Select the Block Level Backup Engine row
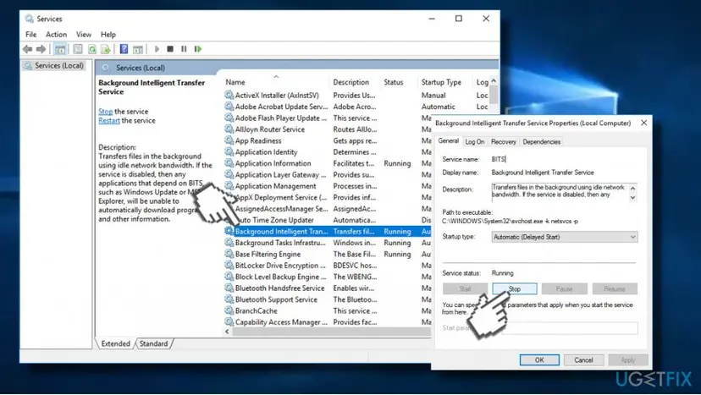701x395 pixels. pyautogui.click(x=327, y=277)
